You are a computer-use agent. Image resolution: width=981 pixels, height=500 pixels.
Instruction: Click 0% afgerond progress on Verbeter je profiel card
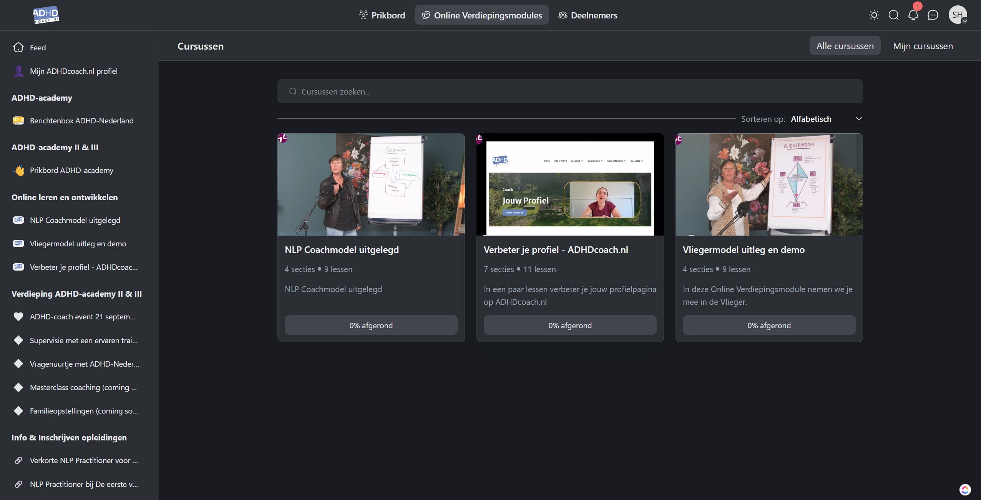point(570,325)
